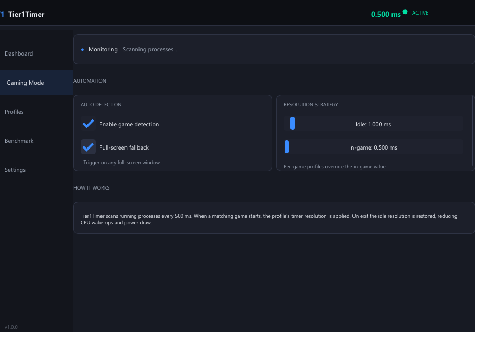Click the green ACTIVE status indicator dot
Screen dimensions: 480x349
pyautogui.click(x=405, y=12)
